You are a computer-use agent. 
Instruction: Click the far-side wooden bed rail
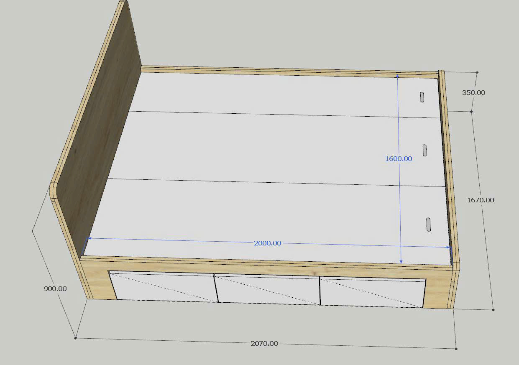pyautogui.click(x=289, y=71)
